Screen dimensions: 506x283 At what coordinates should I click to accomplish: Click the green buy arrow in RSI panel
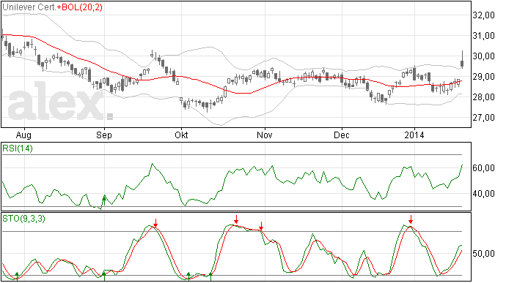coord(104,201)
